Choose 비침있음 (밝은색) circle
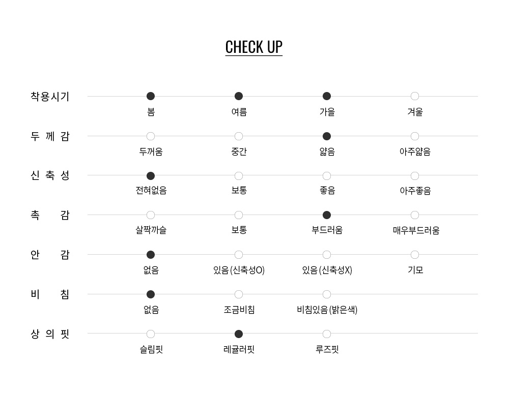This screenshot has width=509, height=395. [x=327, y=294]
